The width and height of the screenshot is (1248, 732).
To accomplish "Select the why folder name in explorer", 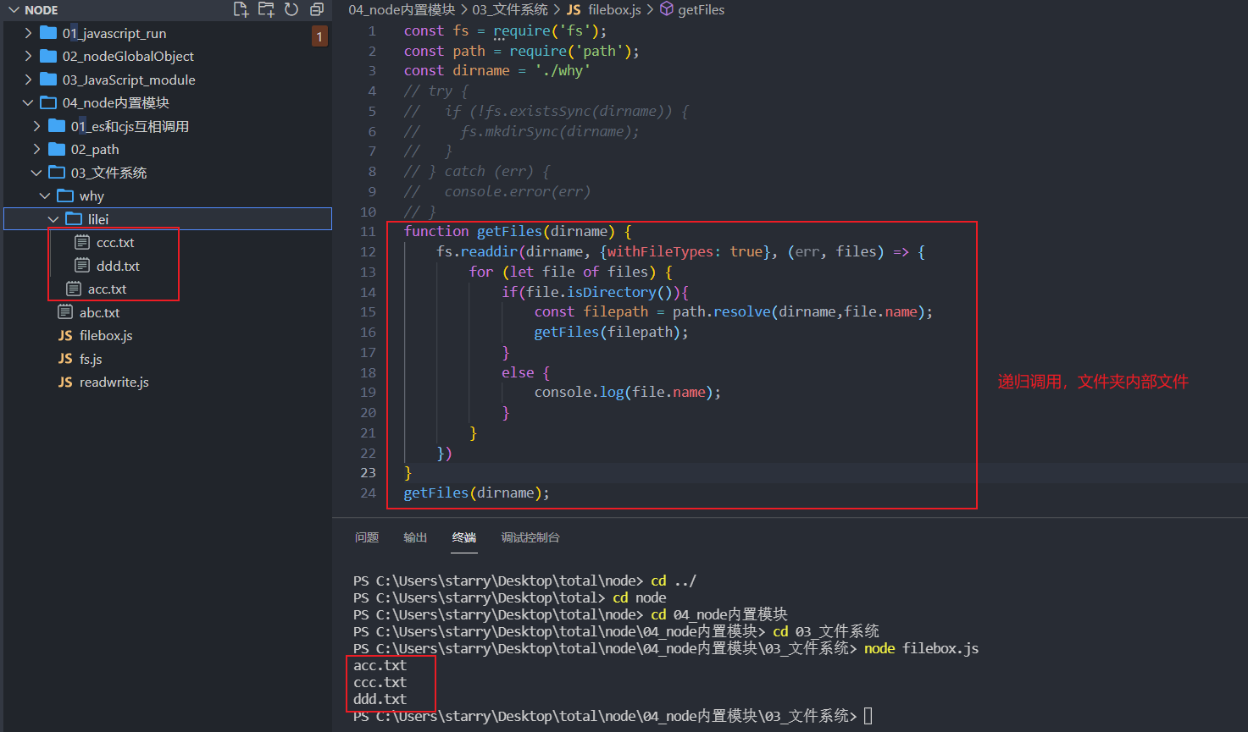I will (x=92, y=195).
